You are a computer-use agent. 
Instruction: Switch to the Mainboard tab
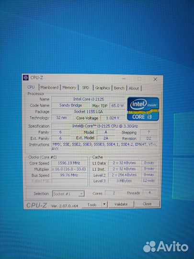coord(49,88)
